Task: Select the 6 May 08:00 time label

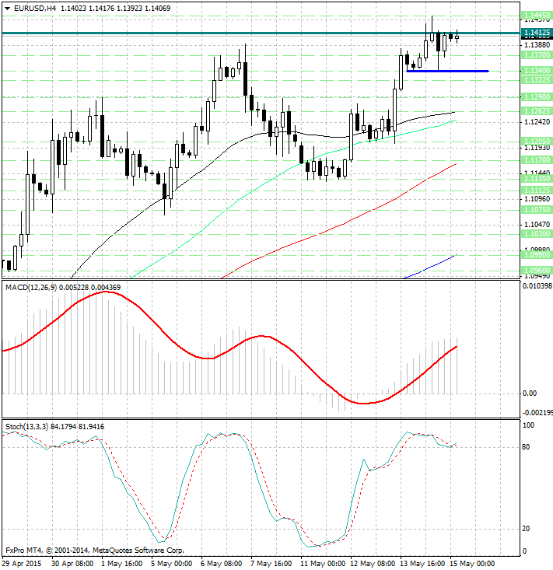Action: [220, 563]
